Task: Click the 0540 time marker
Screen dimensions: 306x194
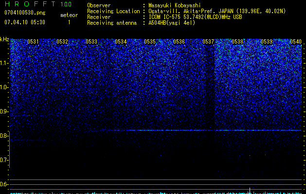Action: 296,41
